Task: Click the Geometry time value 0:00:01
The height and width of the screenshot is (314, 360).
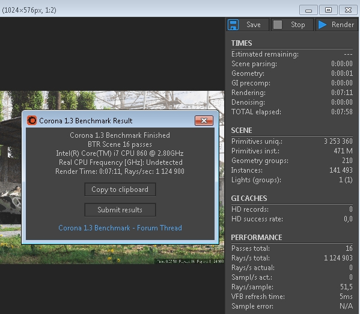Action: (341, 73)
